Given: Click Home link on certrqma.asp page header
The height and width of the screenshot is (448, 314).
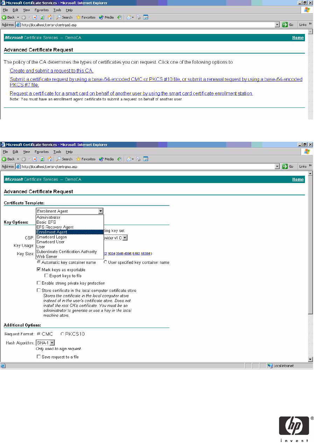Looking at the screenshot, I should pos(298,179).
